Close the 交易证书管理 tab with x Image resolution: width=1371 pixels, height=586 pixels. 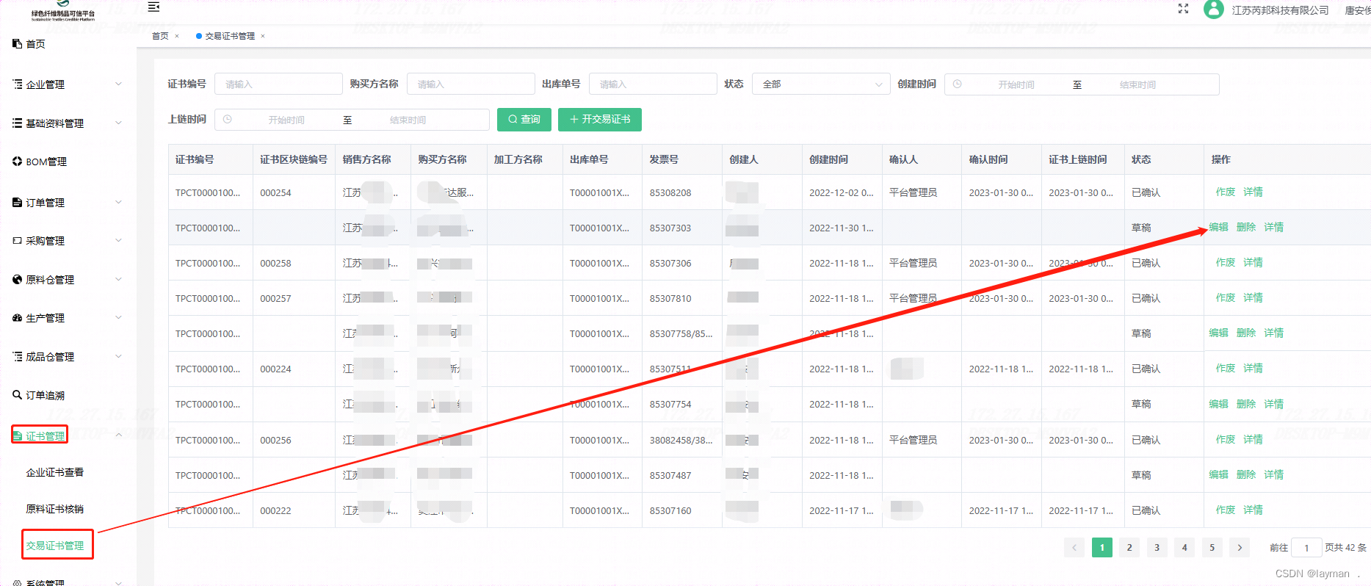(263, 36)
